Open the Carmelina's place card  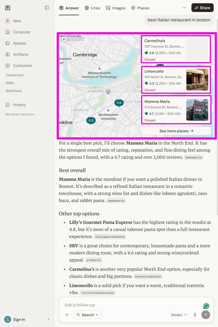click(x=176, y=49)
